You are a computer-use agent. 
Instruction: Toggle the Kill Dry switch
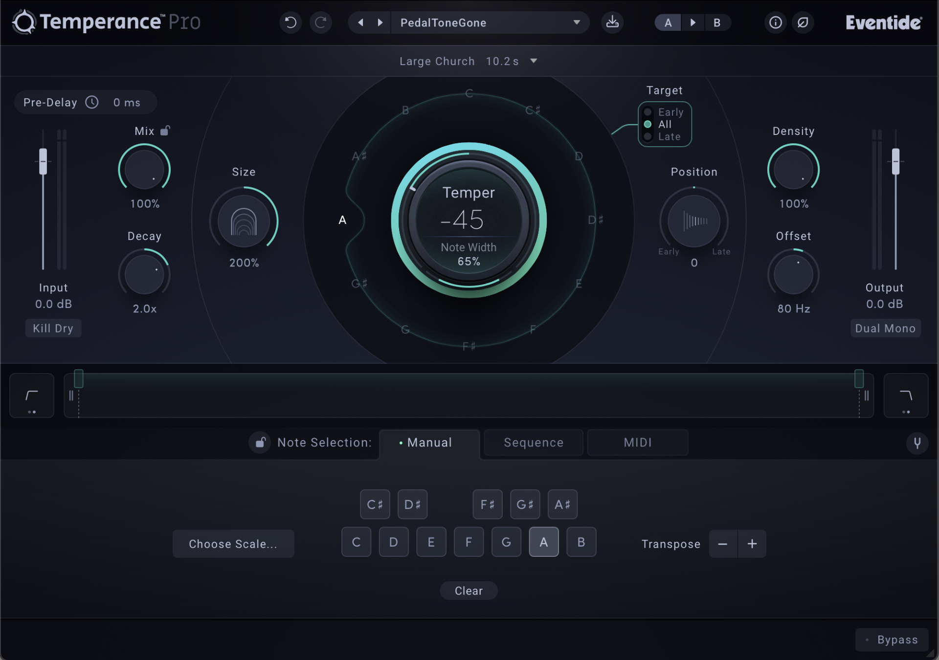[x=53, y=329]
